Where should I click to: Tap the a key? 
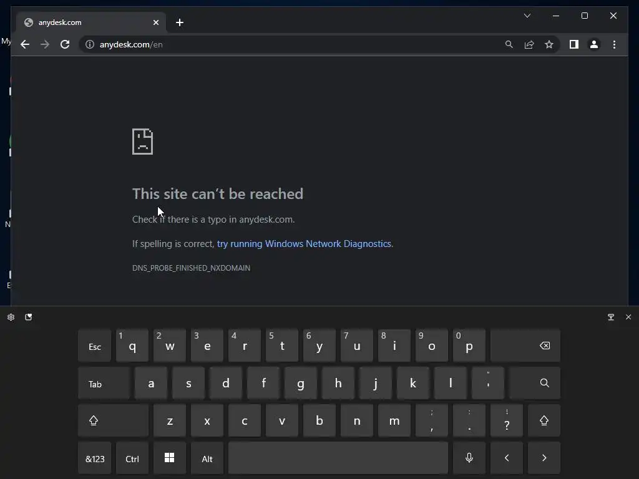(151, 384)
